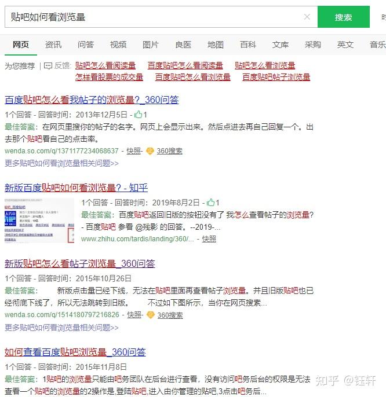Open result 百度贴吧怎么看我帖子的浏览量?_360问答

click(92, 100)
